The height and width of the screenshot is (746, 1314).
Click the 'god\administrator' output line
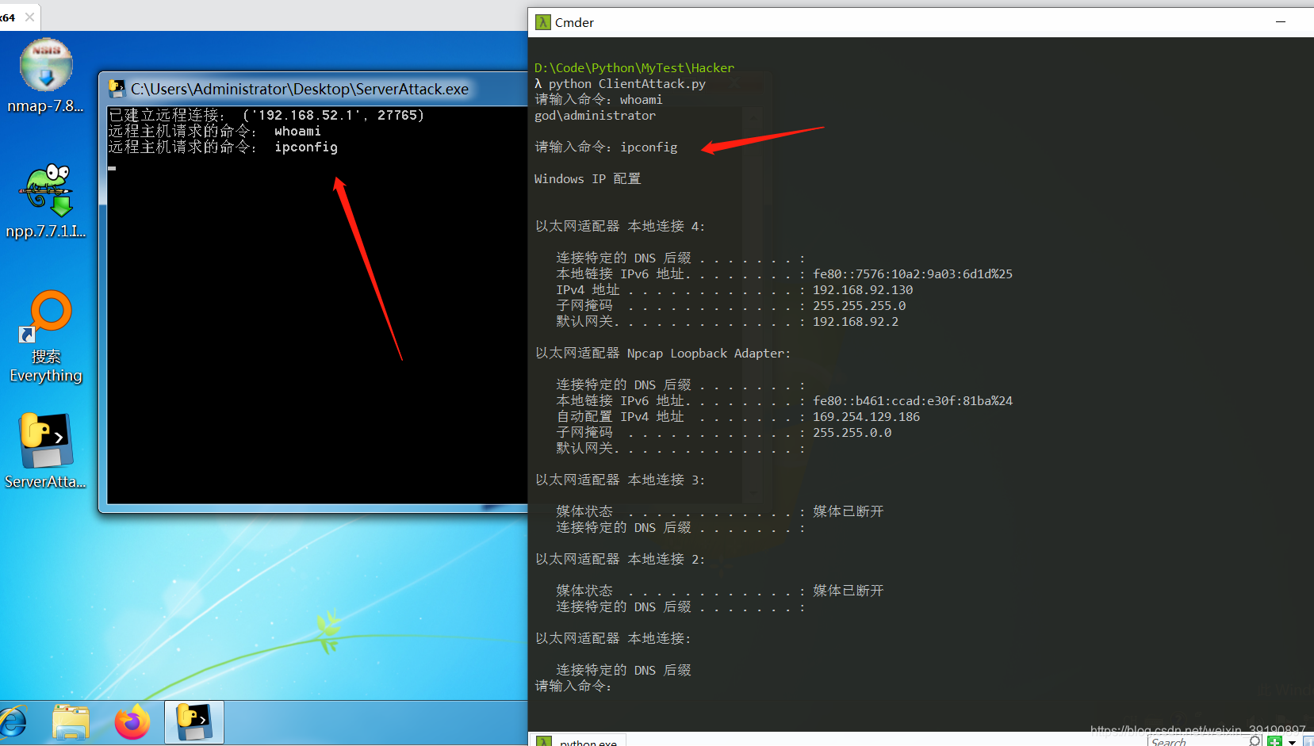pyautogui.click(x=595, y=116)
